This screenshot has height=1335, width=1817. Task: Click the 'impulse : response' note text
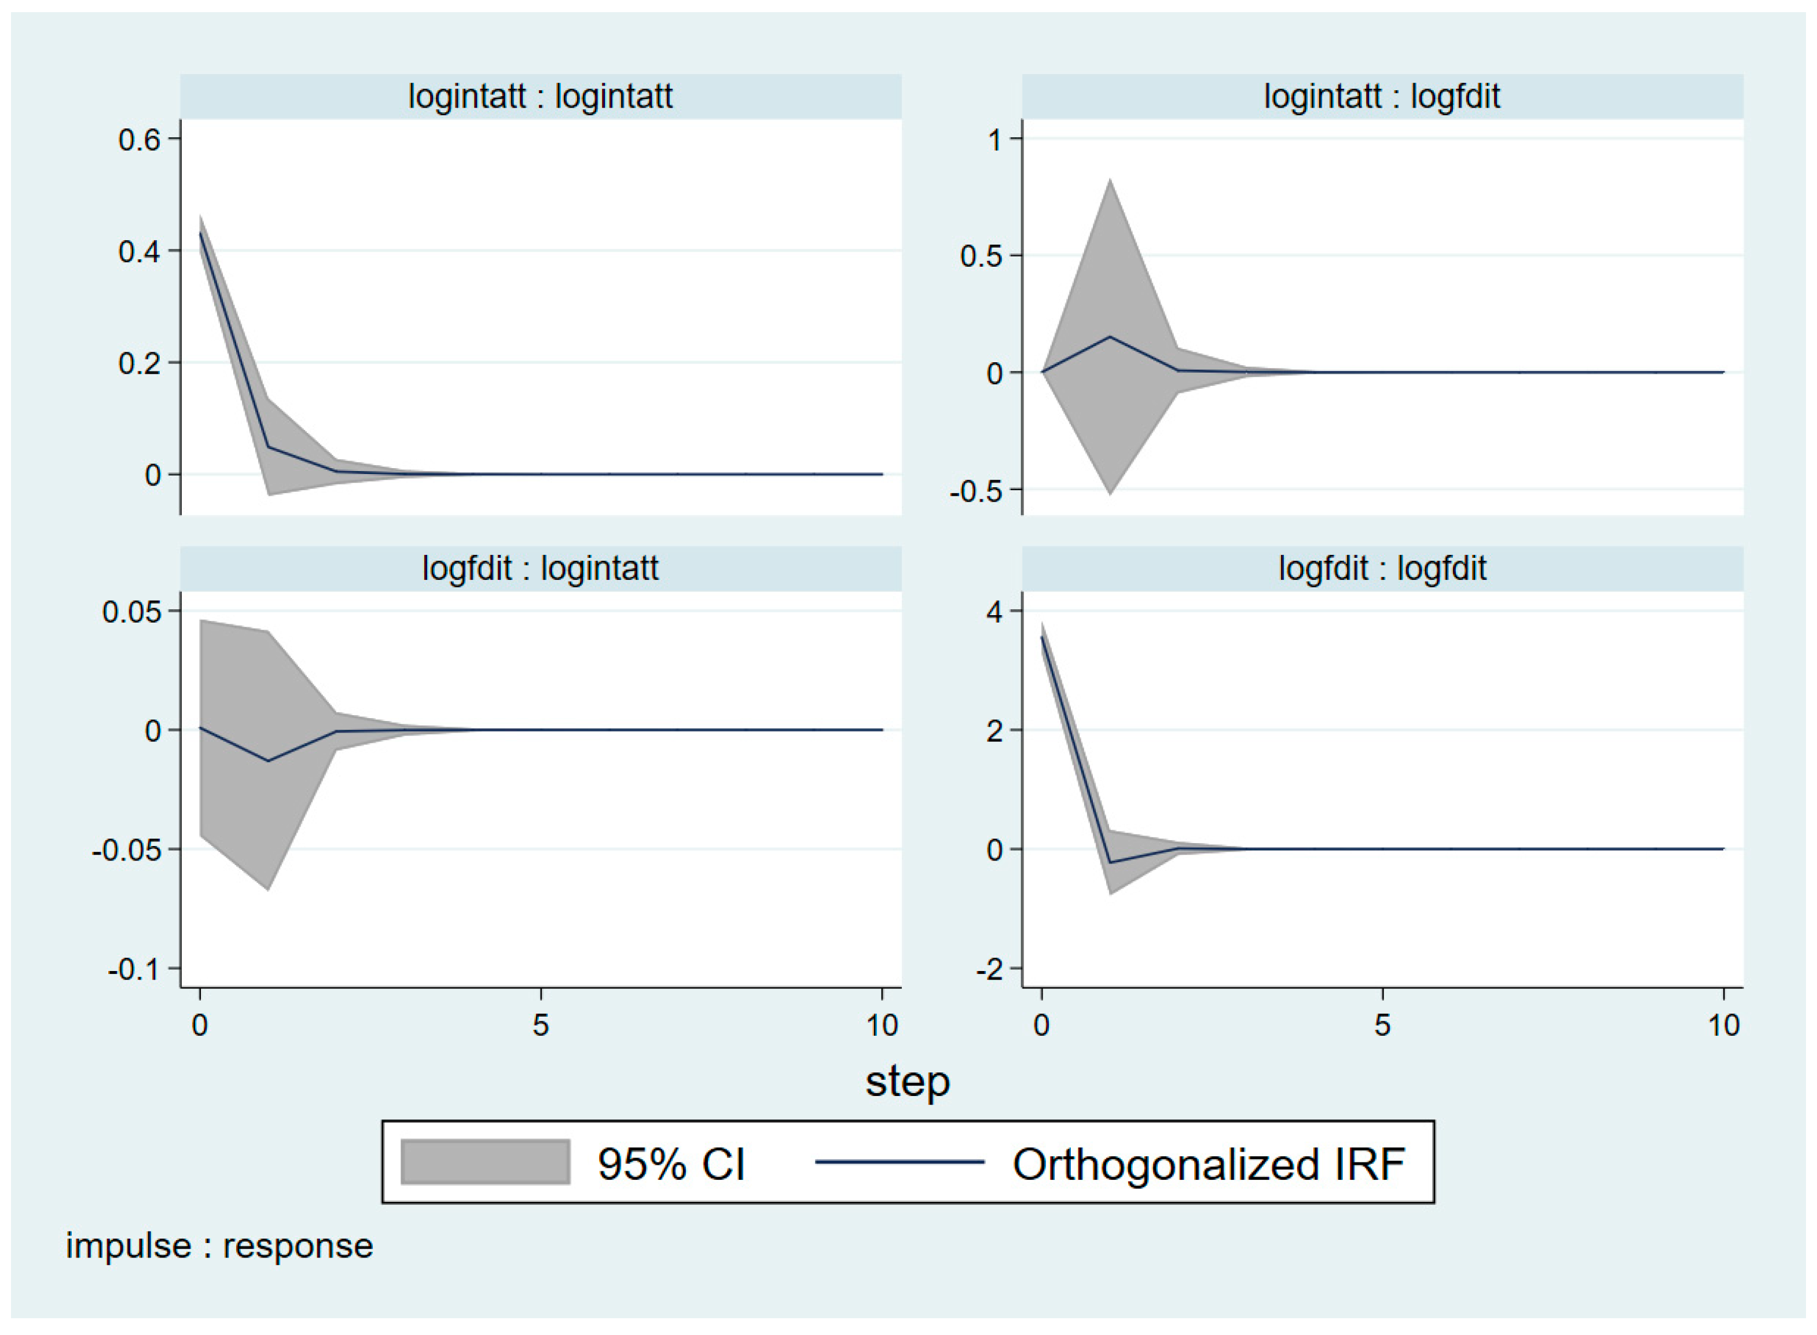(x=219, y=1245)
